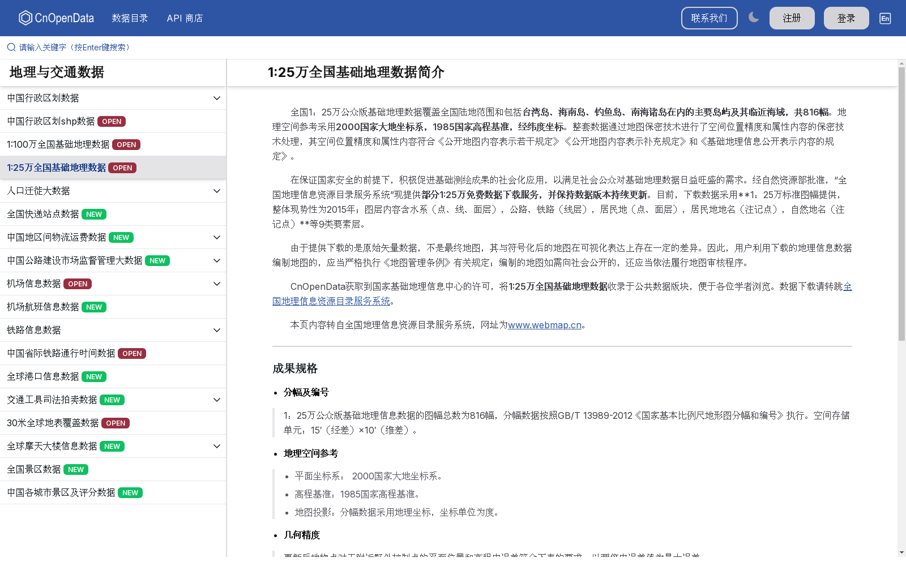Screen dimensions: 906x566
Task: Click the 全国地理信息资源目录服务系统 link
Action: point(331,301)
